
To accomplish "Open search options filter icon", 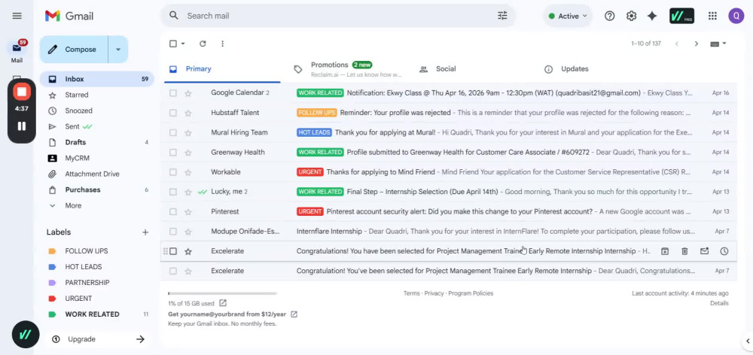I will coord(502,16).
